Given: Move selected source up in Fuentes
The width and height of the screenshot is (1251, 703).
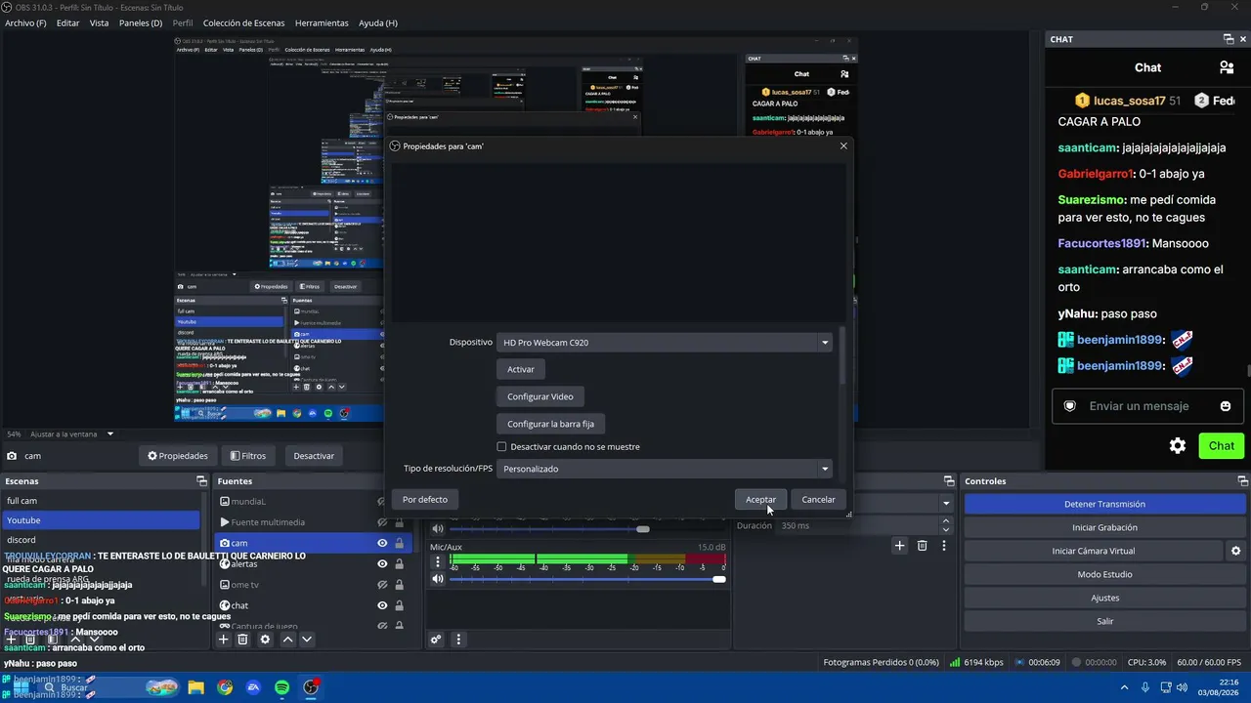Looking at the screenshot, I should click(287, 640).
